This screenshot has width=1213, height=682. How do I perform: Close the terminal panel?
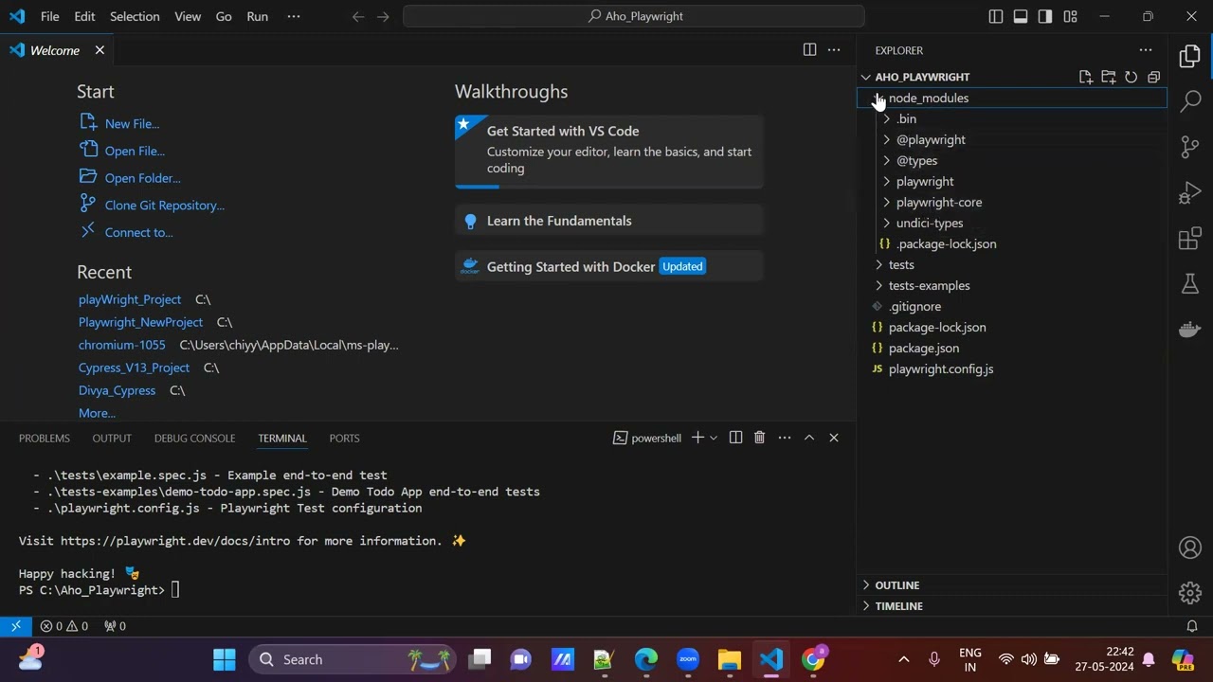tap(834, 438)
